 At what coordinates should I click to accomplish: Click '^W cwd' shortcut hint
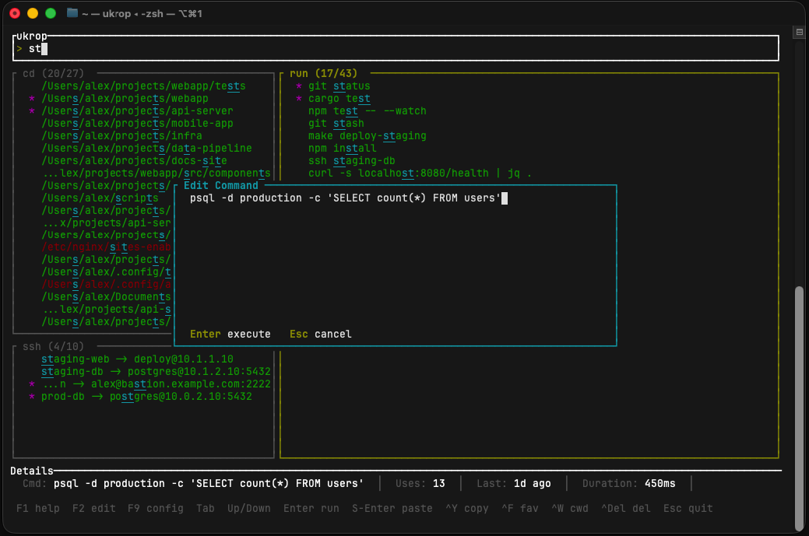[570, 508]
